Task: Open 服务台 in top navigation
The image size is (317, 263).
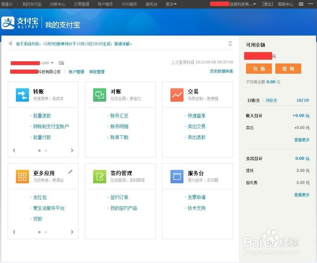Action: click(151, 4)
